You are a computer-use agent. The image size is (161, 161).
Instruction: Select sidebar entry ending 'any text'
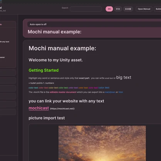[x=5, y=42]
